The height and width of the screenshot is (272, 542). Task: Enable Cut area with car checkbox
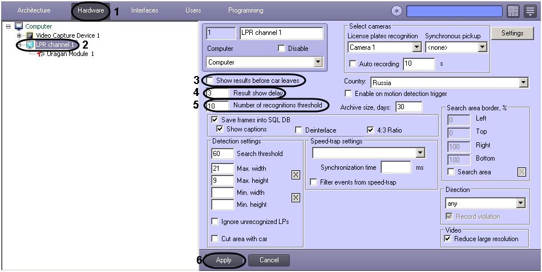(x=215, y=239)
